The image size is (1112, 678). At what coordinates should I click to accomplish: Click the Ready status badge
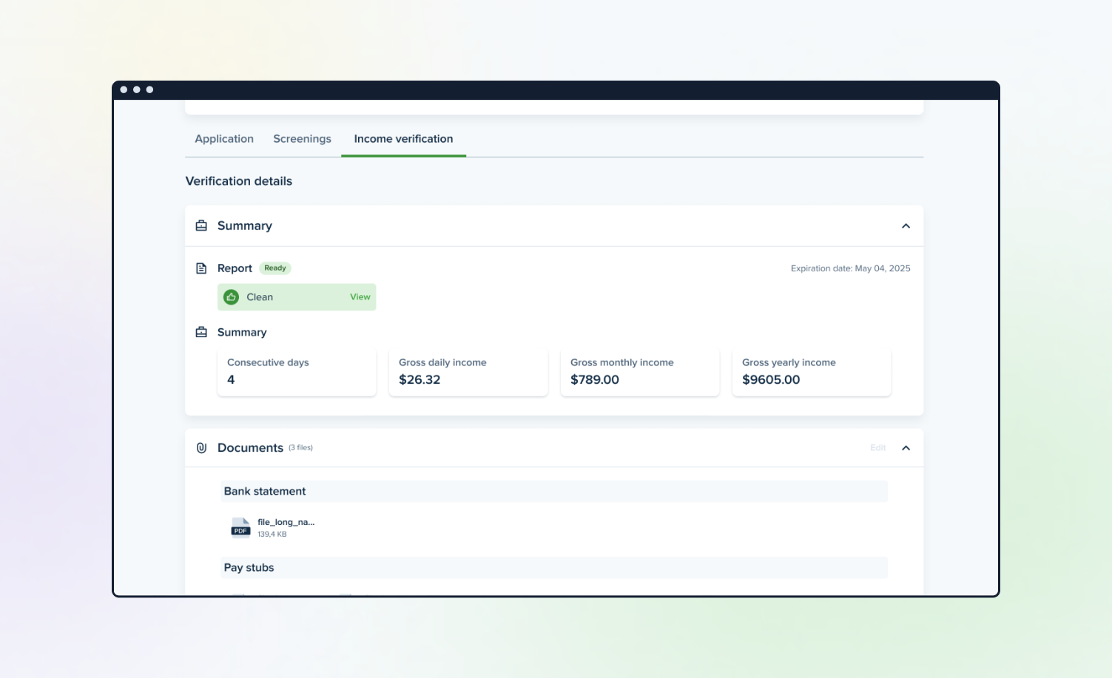[275, 268]
